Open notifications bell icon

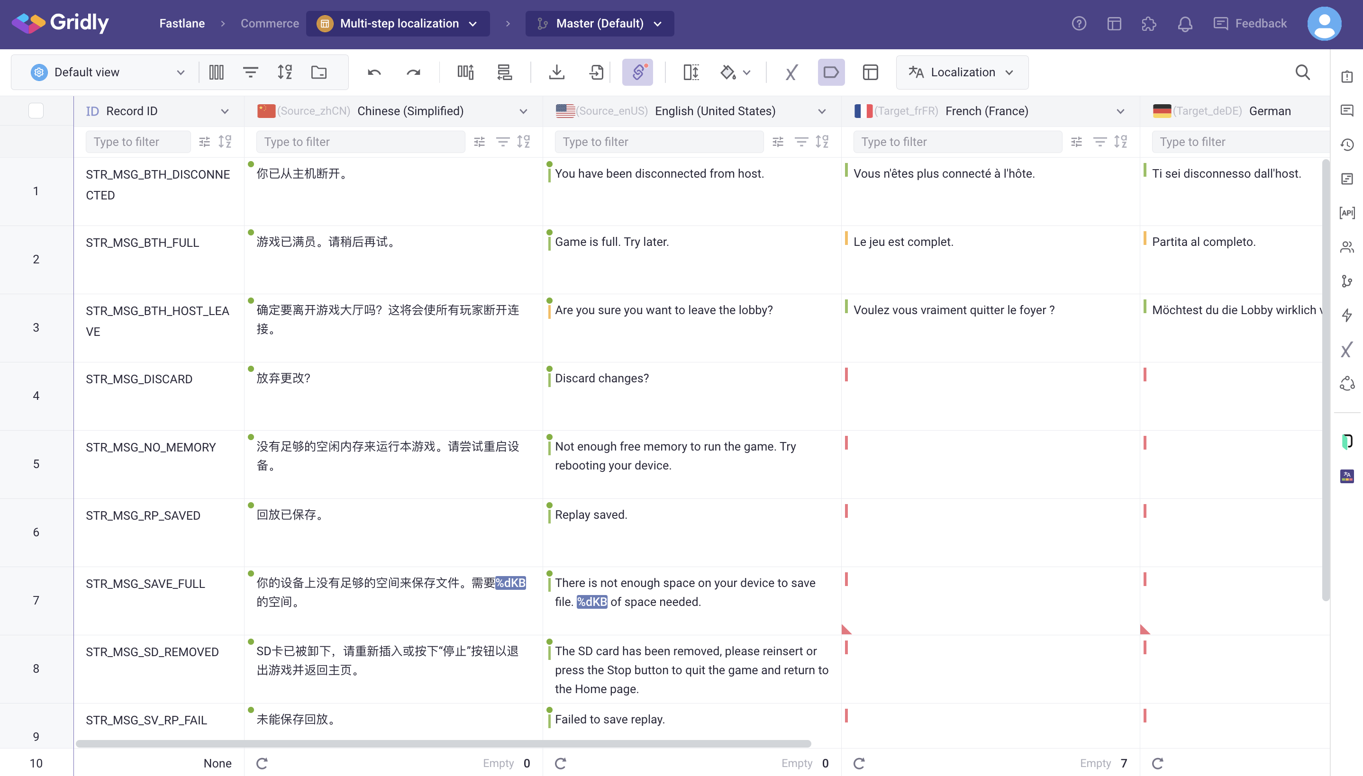[x=1184, y=24]
